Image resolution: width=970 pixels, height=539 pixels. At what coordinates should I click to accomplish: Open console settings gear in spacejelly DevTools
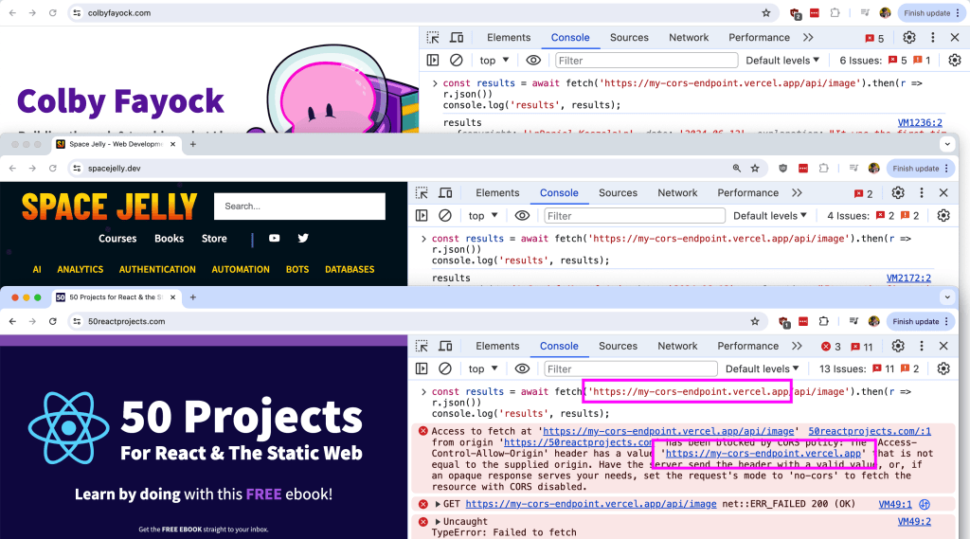coord(943,216)
